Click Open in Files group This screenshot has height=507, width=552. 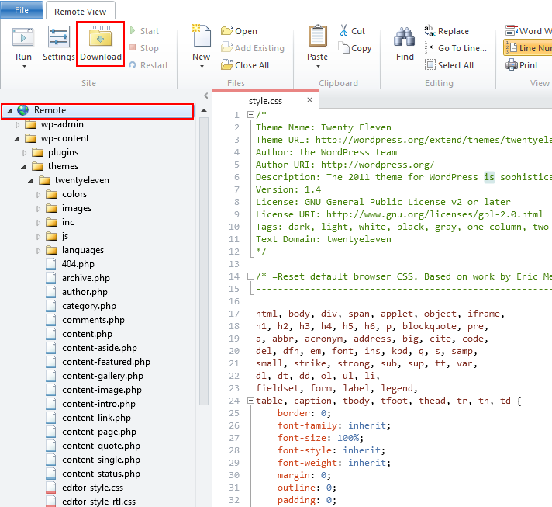click(x=239, y=31)
